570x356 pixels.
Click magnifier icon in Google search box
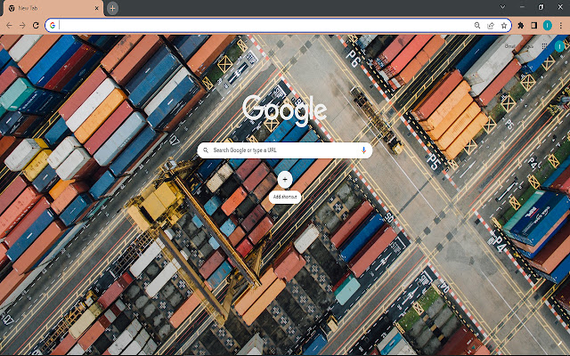tap(206, 150)
